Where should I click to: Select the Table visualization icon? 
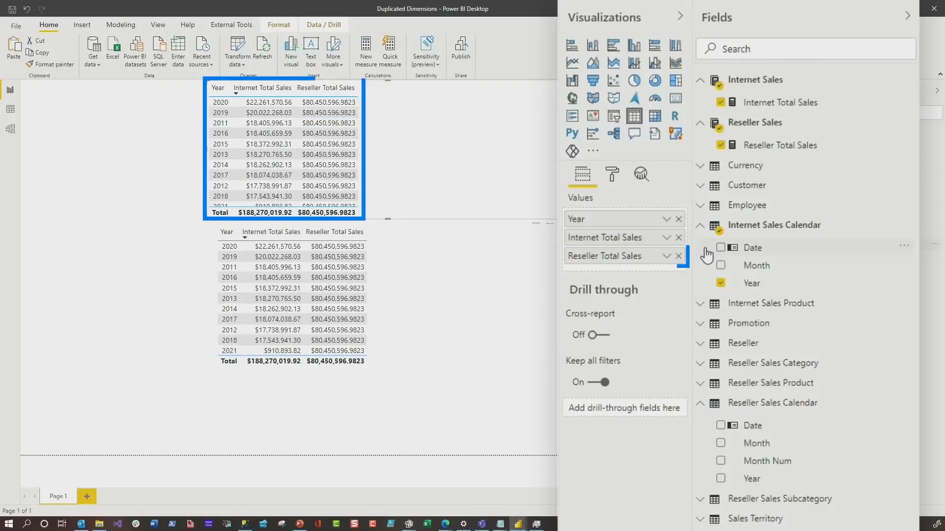pyautogui.click(x=634, y=116)
